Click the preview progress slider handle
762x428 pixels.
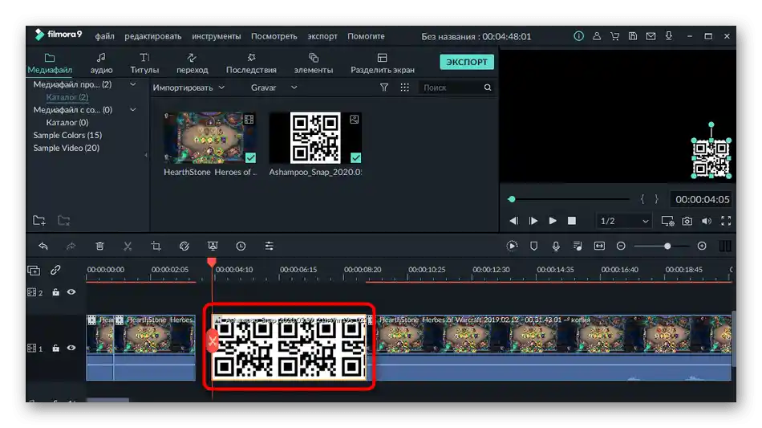click(511, 199)
